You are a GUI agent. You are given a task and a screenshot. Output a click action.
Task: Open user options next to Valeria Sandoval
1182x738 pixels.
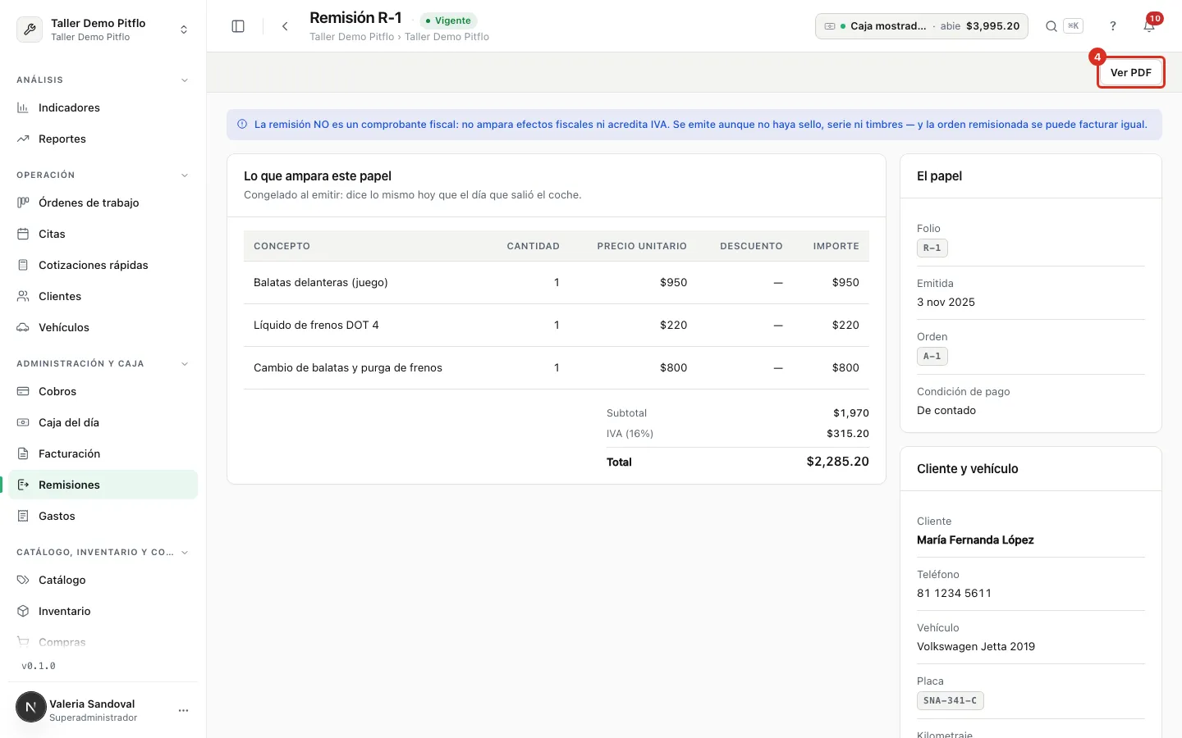pos(183,710)
